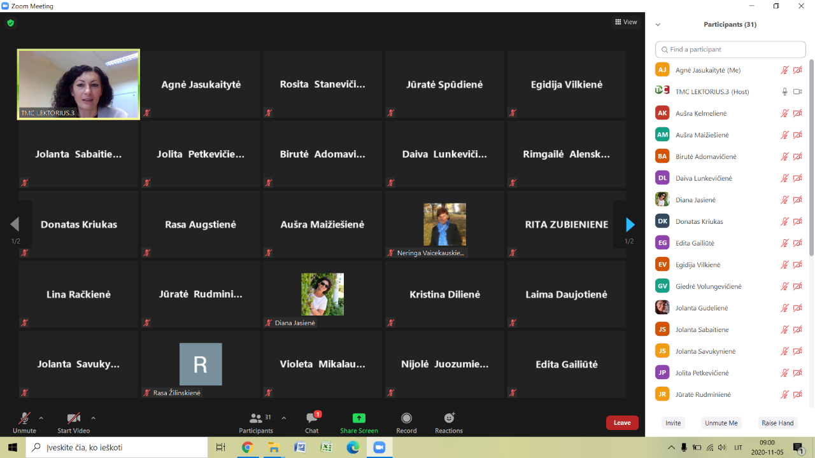Toggle Start Video camera button
The width and height of the screenshot is (815, 458).
74,419
